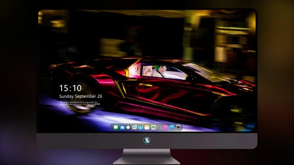
Task: Click the 15:10 clock widget
Action: click(70, 88)
